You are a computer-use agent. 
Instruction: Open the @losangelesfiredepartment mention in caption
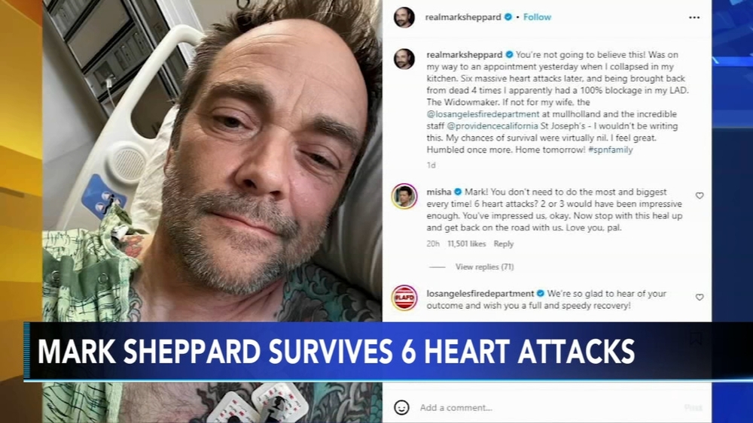(x=483, y=114)
